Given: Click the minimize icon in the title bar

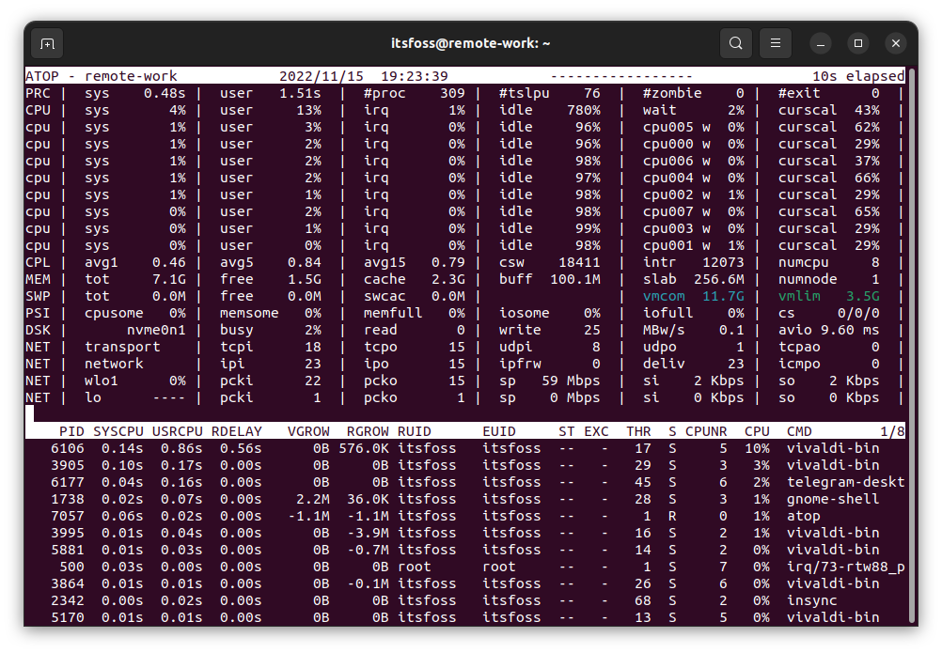Looking at the screenshot, I should pos(820,43).
